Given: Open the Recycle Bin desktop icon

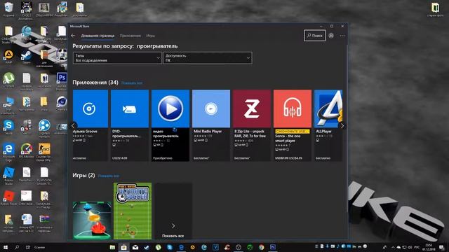Looking at the screenshot, I should [8, 9].
